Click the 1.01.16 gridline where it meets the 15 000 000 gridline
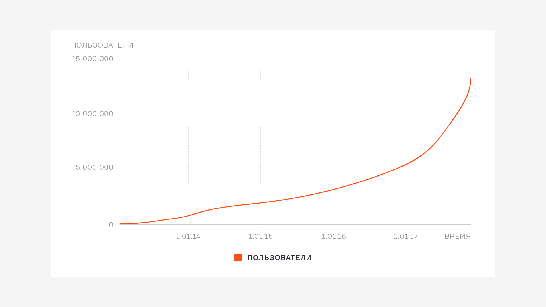The height and width of the screenshot is (307, 546). pyautogui.click(x=334, y=59)
